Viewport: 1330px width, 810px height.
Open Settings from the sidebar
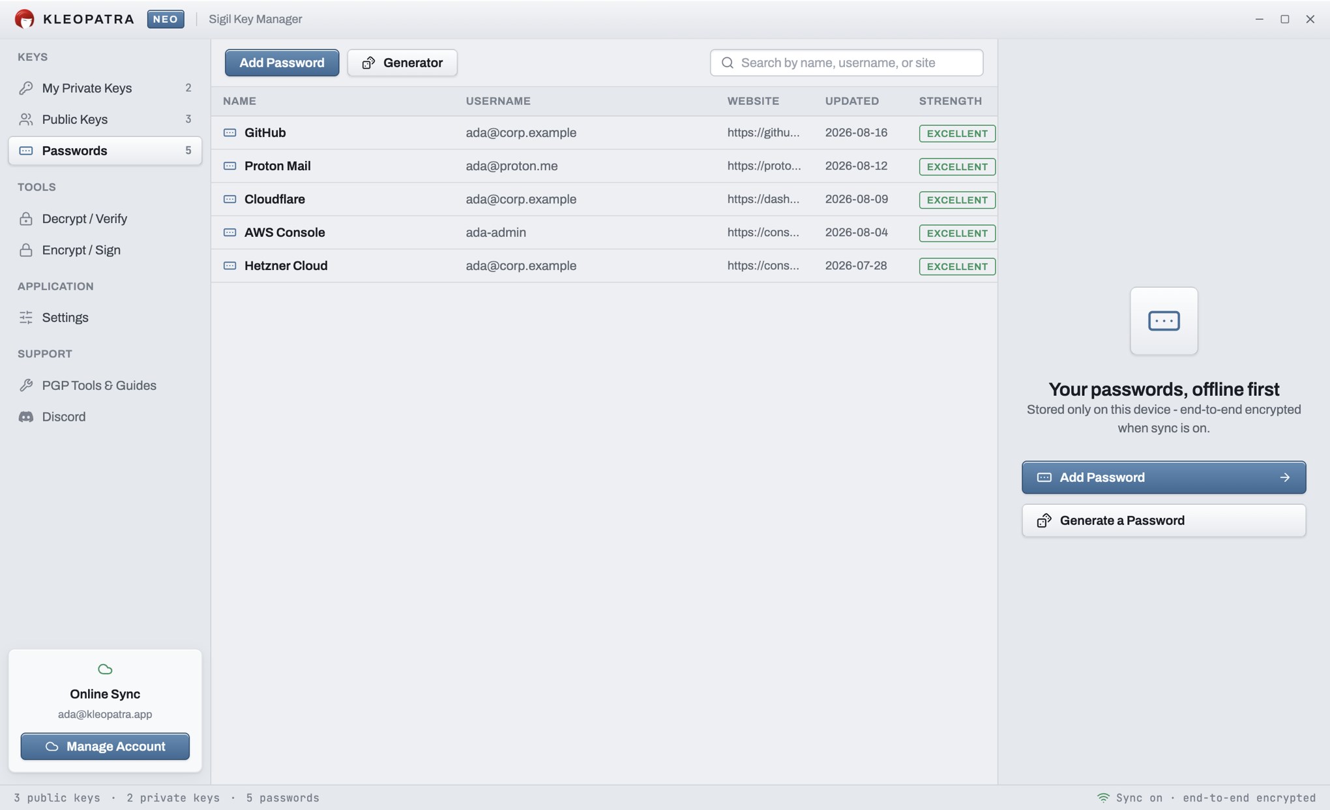(105, 318)
